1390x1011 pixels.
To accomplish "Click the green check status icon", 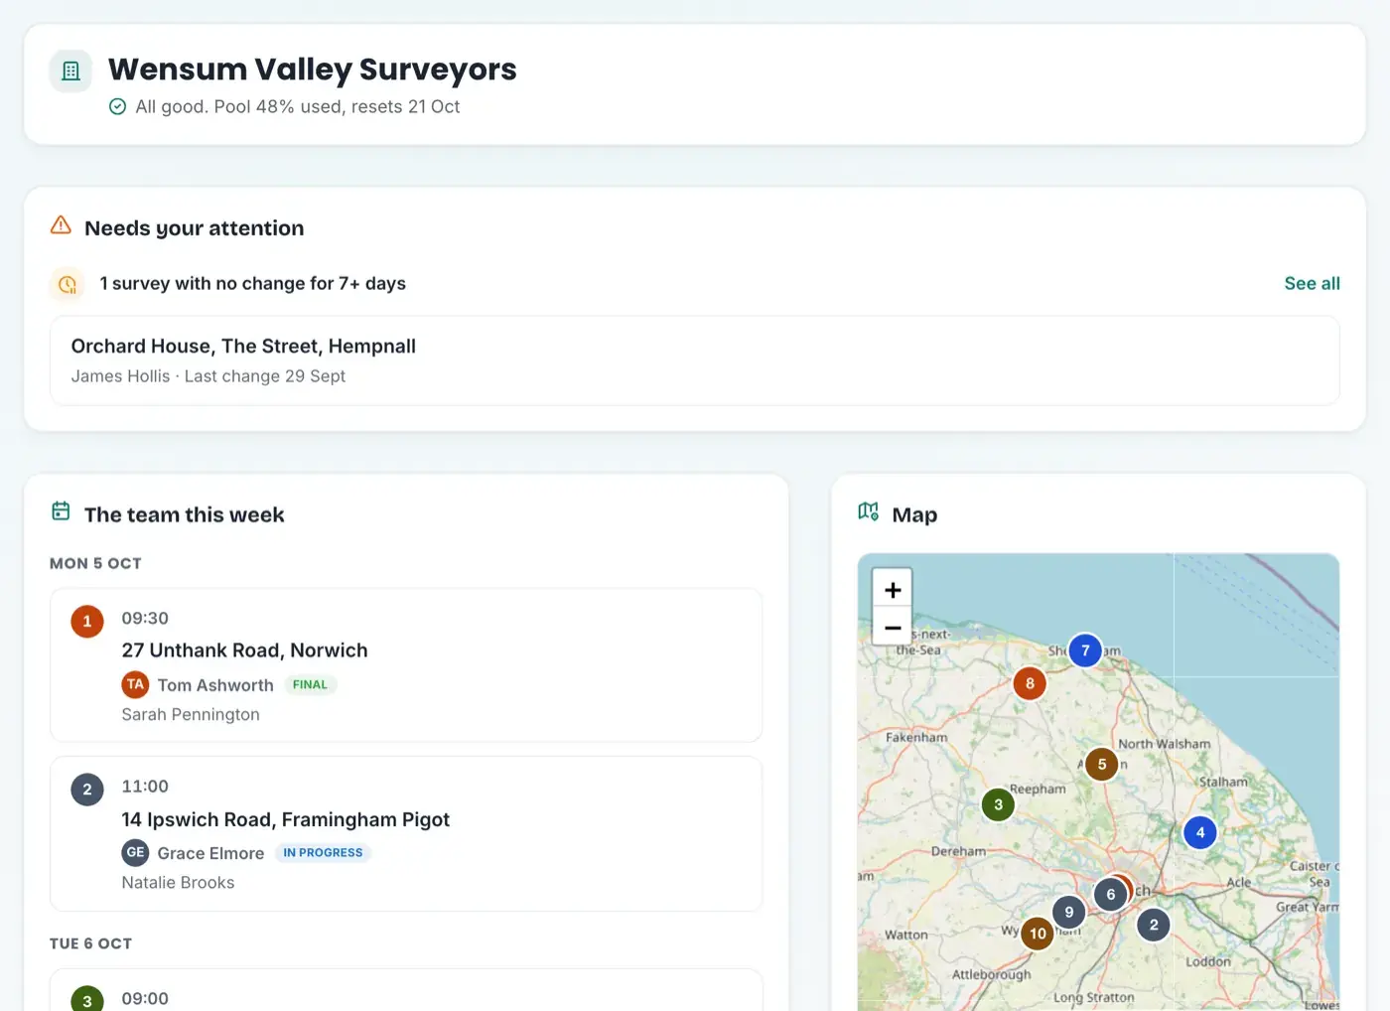I will (117, 106).
